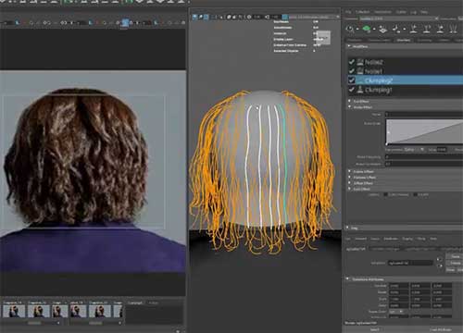
Task: Click the view cube in the 3D viewport
Action: click(x=323, y=38)
